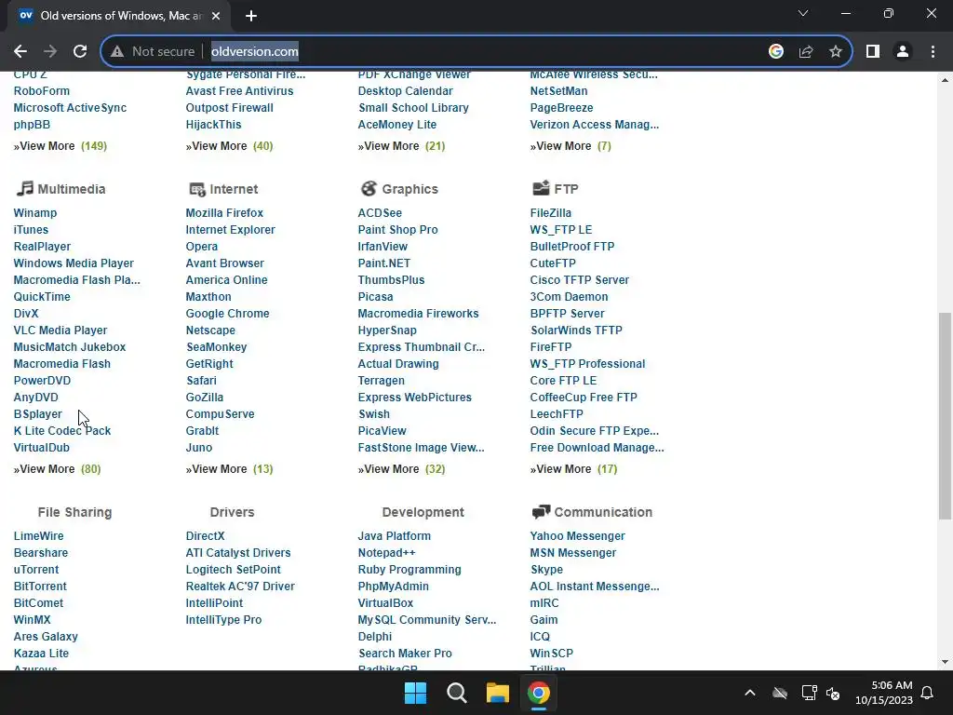
Task: Open the LimeWire link
Action: [x=38, y=536]
